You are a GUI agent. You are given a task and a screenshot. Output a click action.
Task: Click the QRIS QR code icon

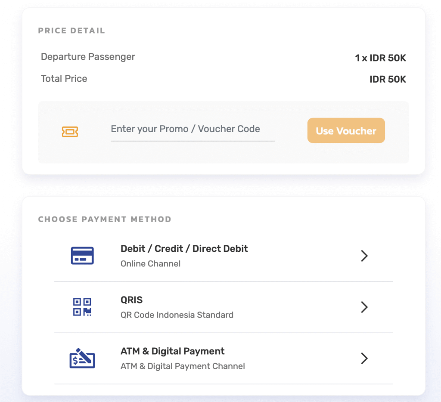(x=82, y=307)
